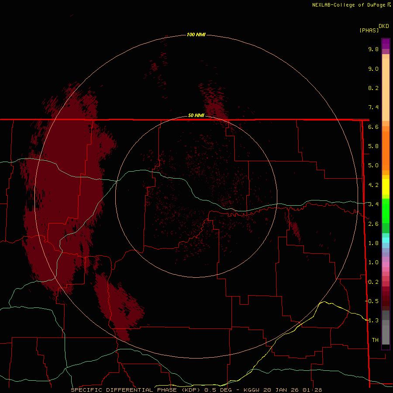
Task: Select the 1.0 scale value
Action: [373, 262]
